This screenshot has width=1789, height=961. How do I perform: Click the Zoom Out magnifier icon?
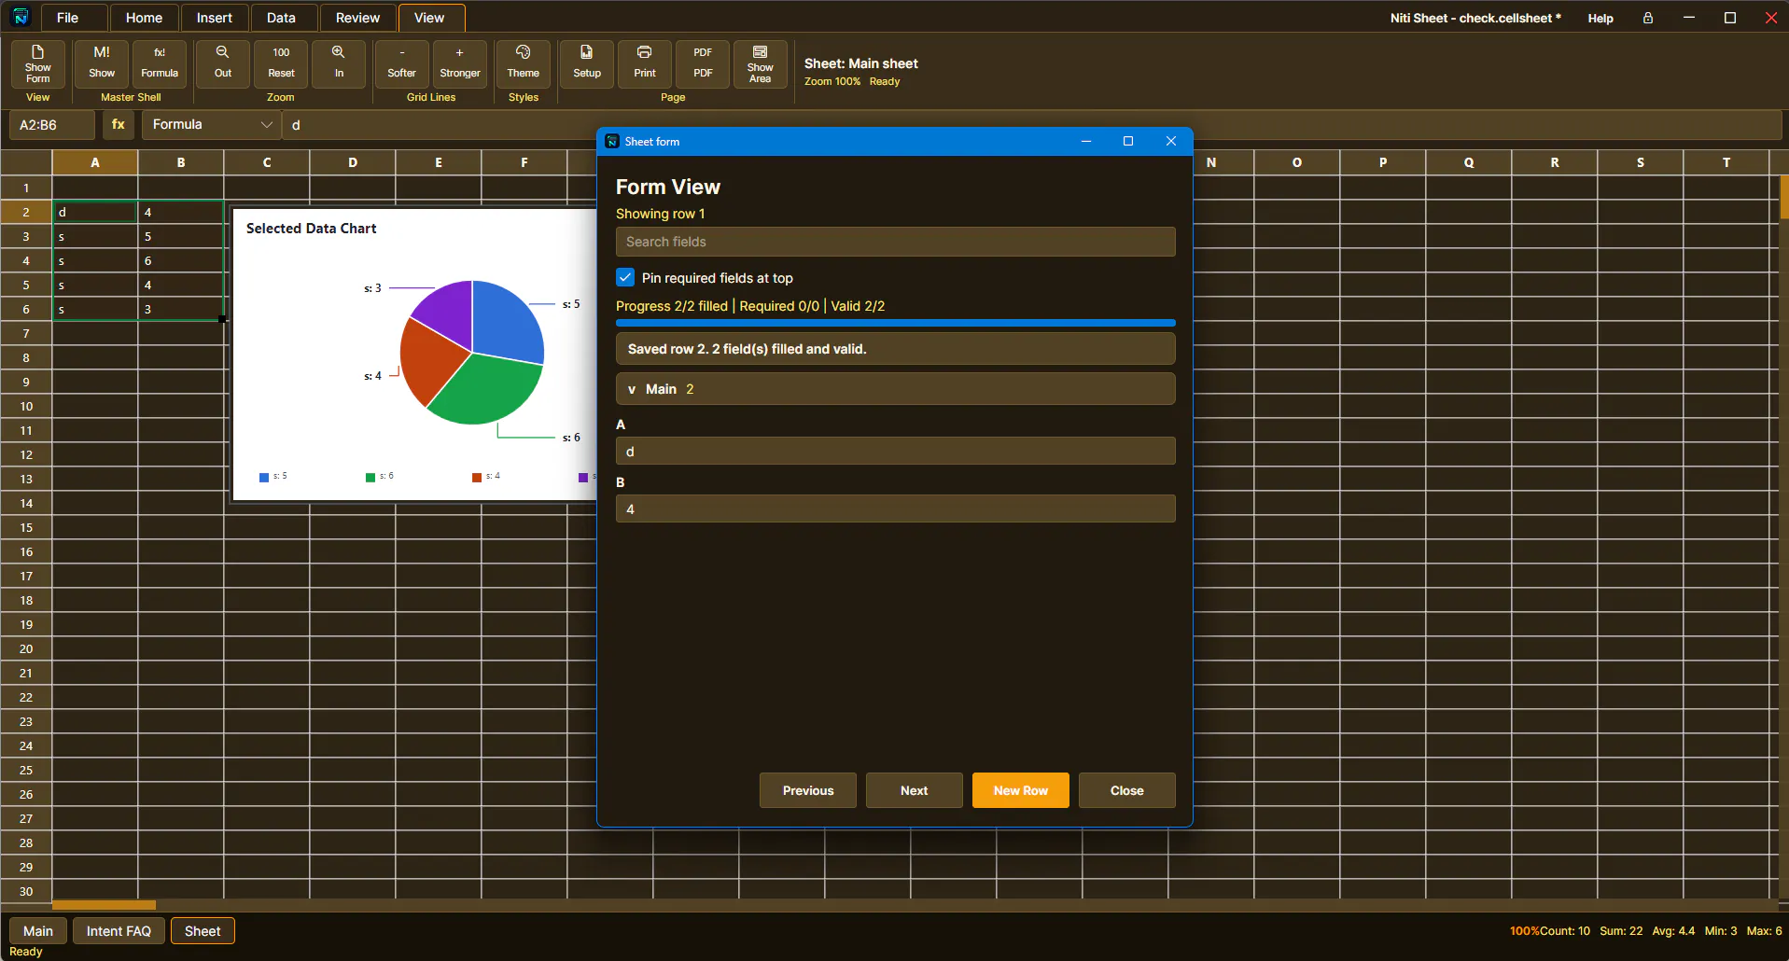tap(222, 52)
